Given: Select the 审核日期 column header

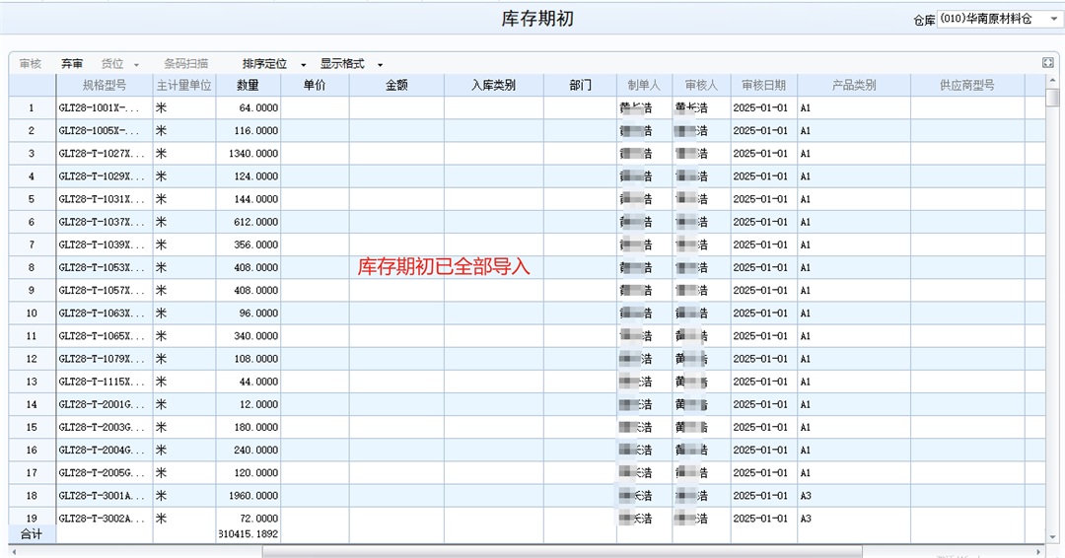Looking at the screenshot, I should (x=763, y=86).
